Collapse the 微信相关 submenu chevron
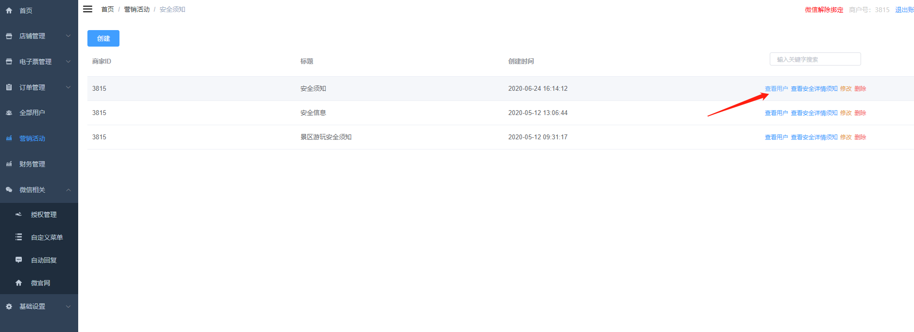This screenshot has height=332, width=914. tap(68, 190)
